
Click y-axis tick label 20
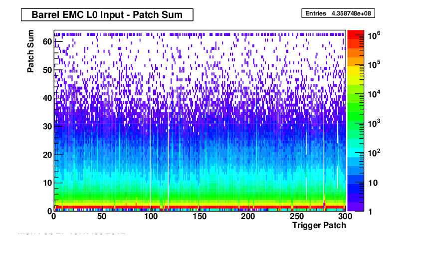click(x=47, y=155)
